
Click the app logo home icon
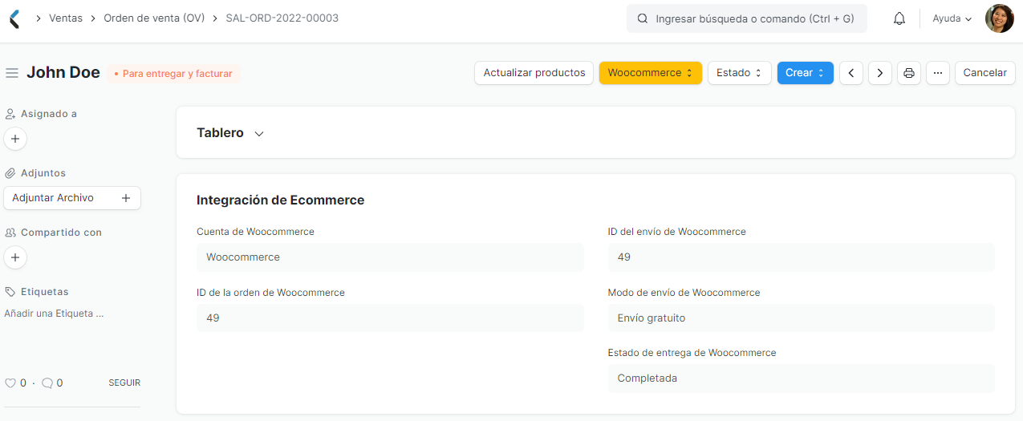point(14,18)
